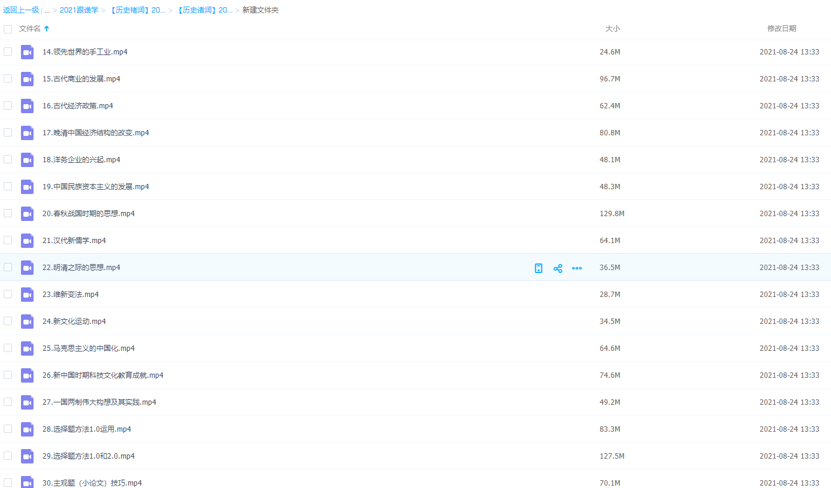Open file 24.新文化运动.mp4

74,322
